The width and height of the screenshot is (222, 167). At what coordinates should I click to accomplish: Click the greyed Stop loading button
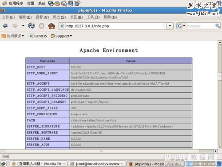[41, 26]
